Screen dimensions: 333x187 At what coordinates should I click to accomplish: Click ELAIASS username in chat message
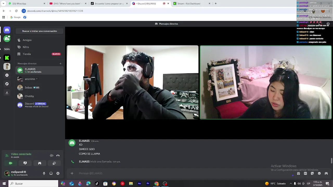(84, 141)
